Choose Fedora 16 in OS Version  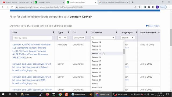107,50
